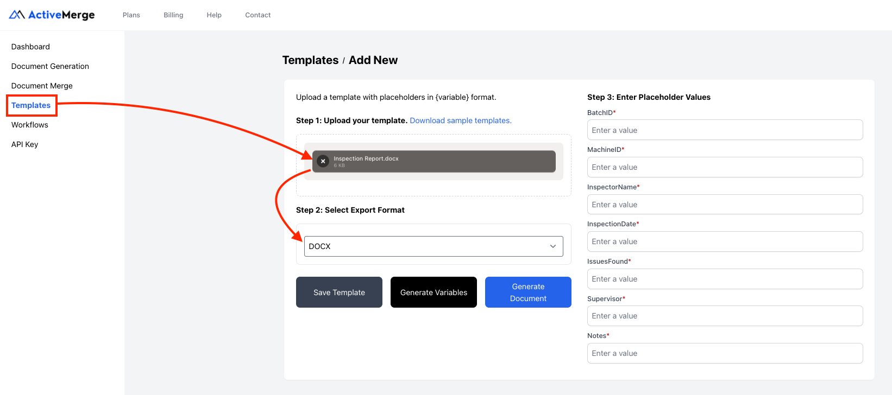Open the Billing page

[173, 15]
